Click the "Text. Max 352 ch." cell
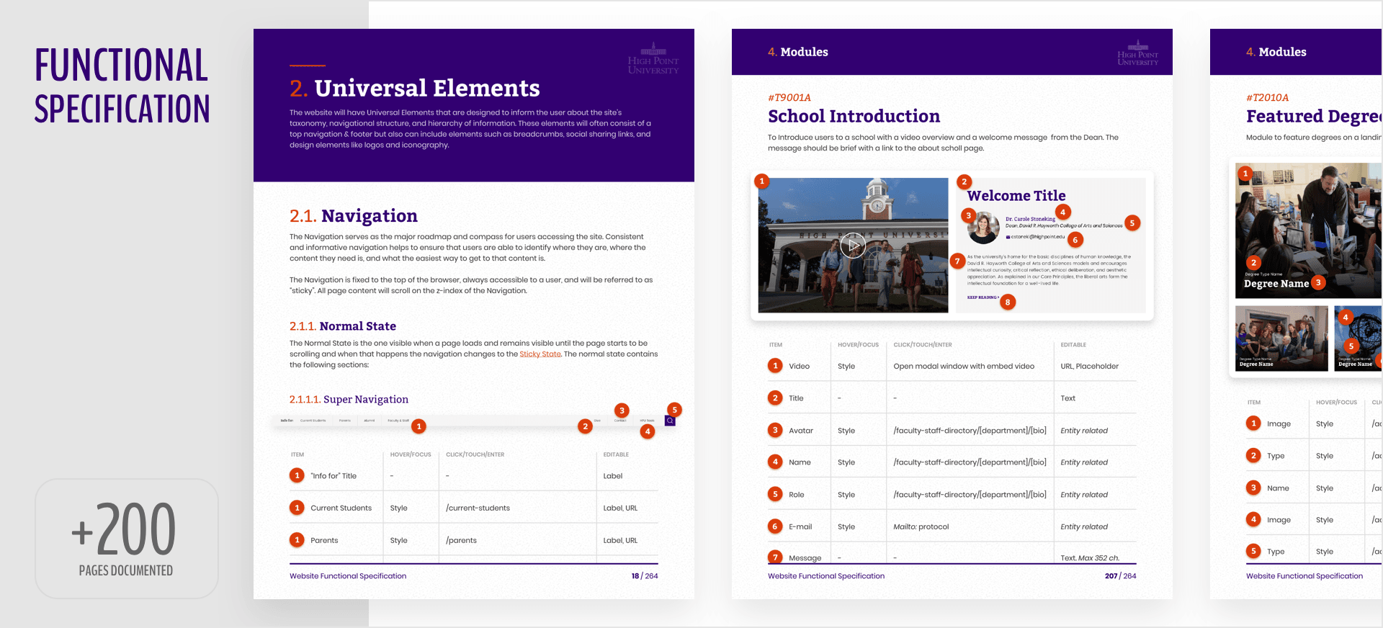Image resolution: width=1383 pixels, height=628 pixels. tap(1090, 558)
